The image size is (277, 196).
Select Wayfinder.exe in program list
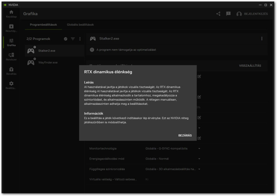point(55,62)
